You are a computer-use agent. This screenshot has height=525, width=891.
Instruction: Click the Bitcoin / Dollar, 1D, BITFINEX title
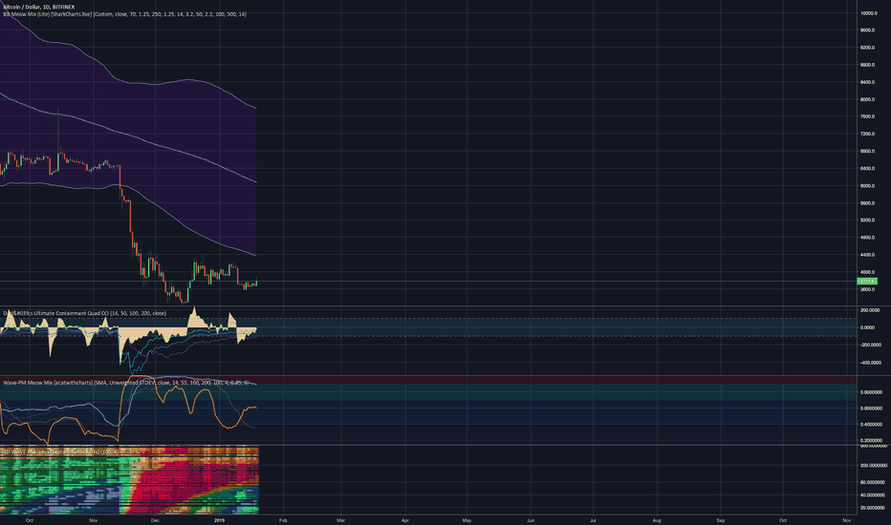pos(38,7)
